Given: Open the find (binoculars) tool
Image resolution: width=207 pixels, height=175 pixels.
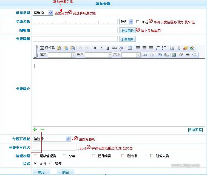Looking at the screenshot, I should (x=160, y=55).
